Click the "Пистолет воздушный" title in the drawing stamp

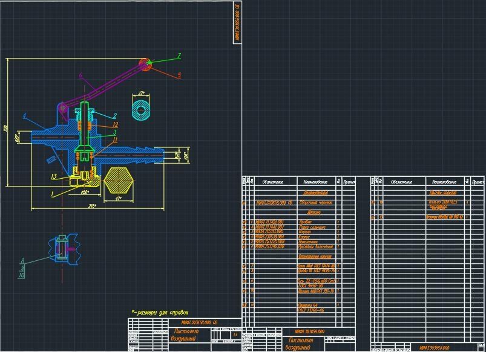(x=185, y=334)
